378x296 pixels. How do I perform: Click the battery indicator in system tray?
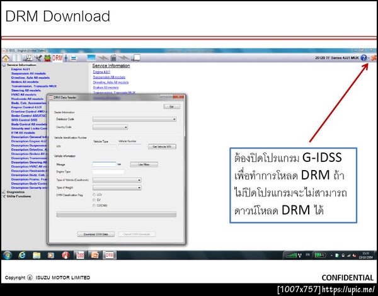[x=321, y=255]
